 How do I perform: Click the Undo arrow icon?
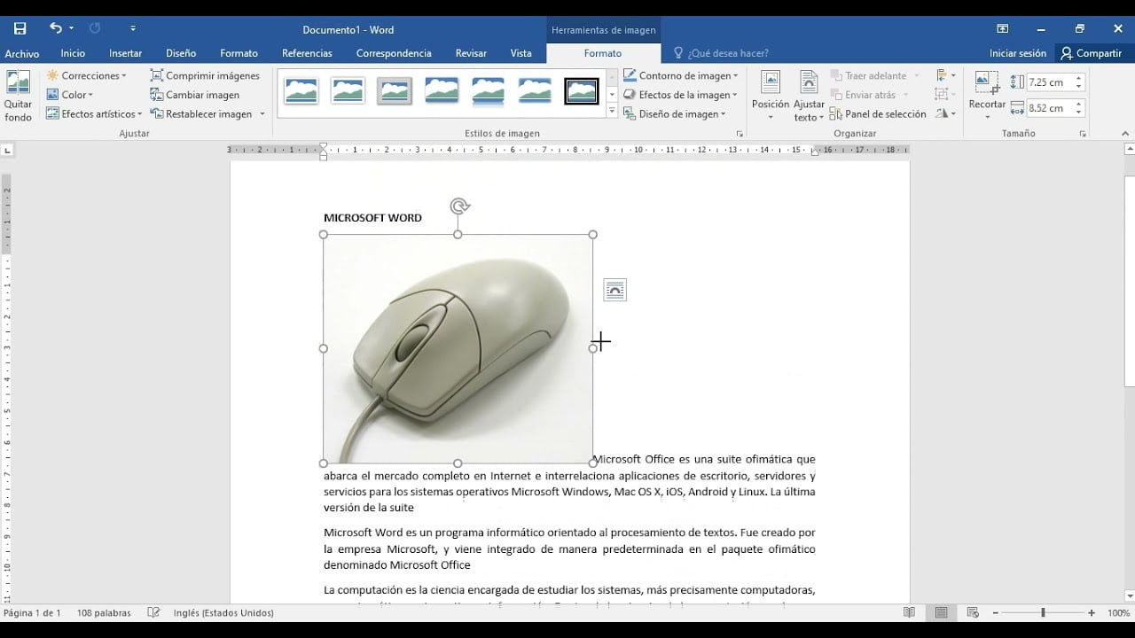tap(56, 28)
